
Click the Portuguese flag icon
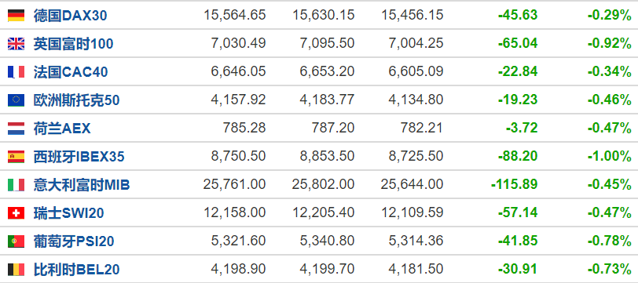click(16, 241)
